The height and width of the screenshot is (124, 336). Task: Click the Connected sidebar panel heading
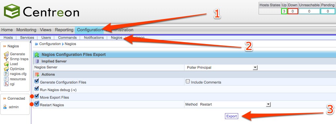click(x=16, y=99)
